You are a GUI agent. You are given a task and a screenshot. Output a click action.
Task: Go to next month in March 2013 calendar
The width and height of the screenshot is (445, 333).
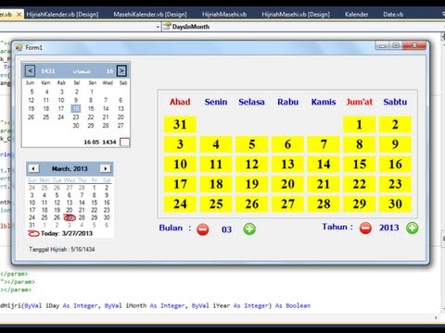106,168
